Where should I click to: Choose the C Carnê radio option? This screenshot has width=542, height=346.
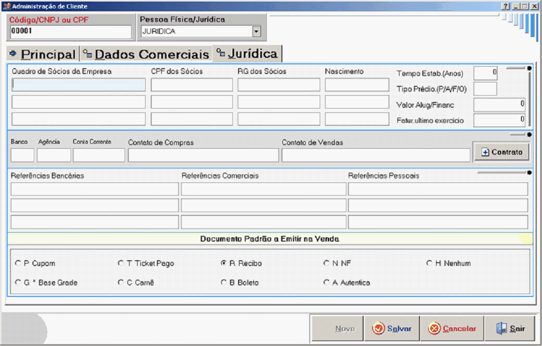point(121,283)
